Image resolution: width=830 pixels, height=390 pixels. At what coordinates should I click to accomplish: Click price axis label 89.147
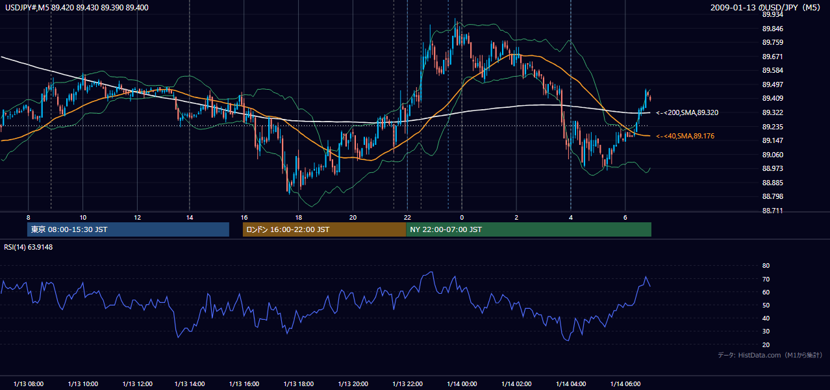[x=772, y=140]
